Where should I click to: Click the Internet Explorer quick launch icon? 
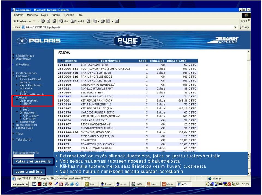[x=72, y=184]
